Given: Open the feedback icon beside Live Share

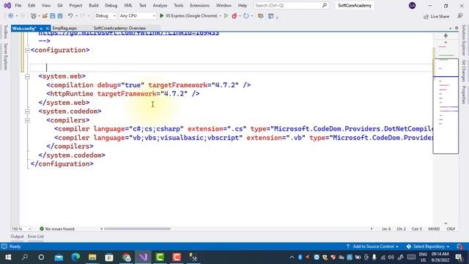Looking at the screenshot, I should pyautogui.click(x=460, y=16).
